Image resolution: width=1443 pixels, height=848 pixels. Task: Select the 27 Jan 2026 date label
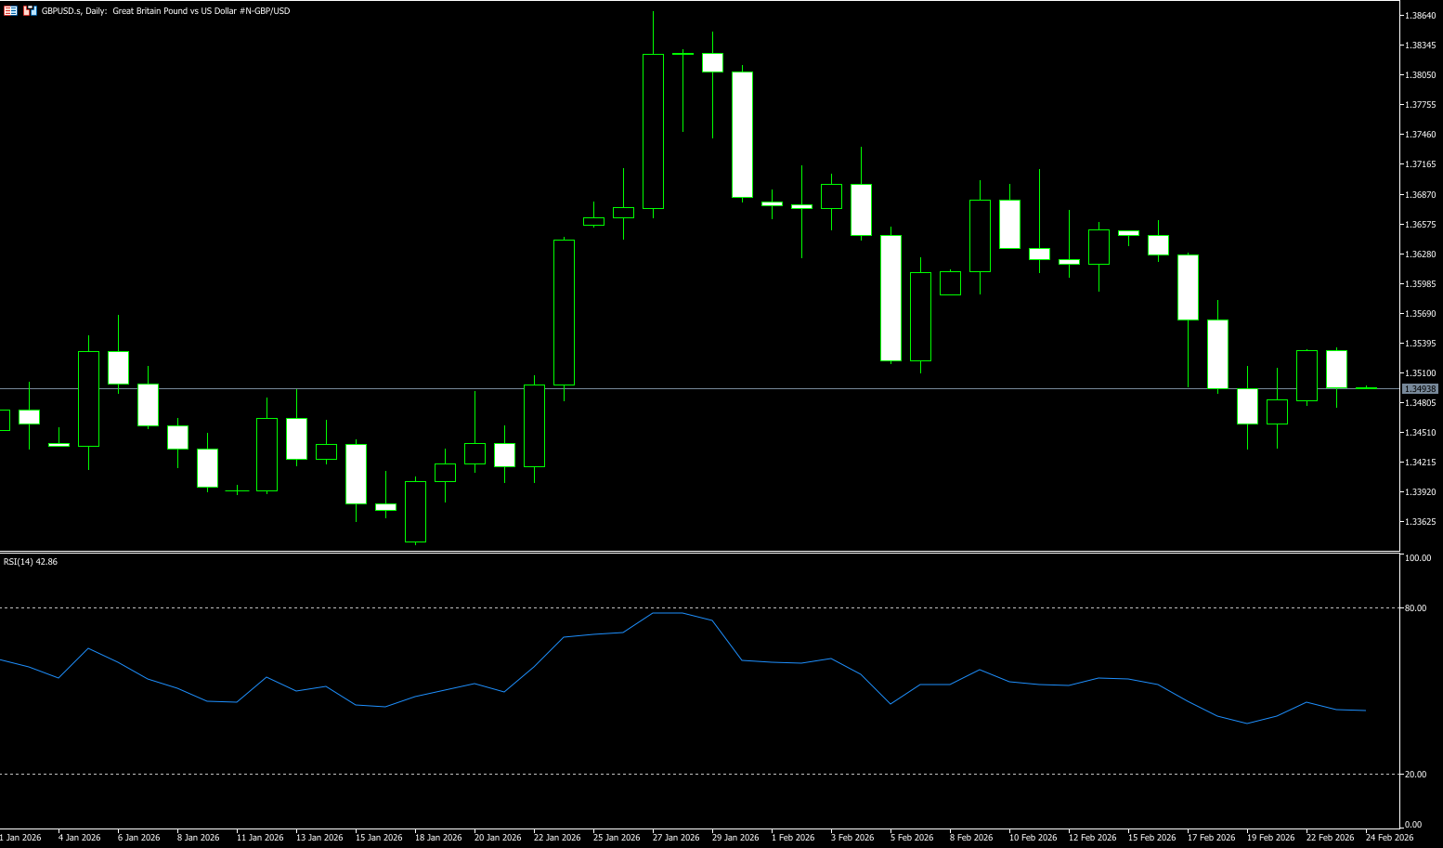point(676,838)
